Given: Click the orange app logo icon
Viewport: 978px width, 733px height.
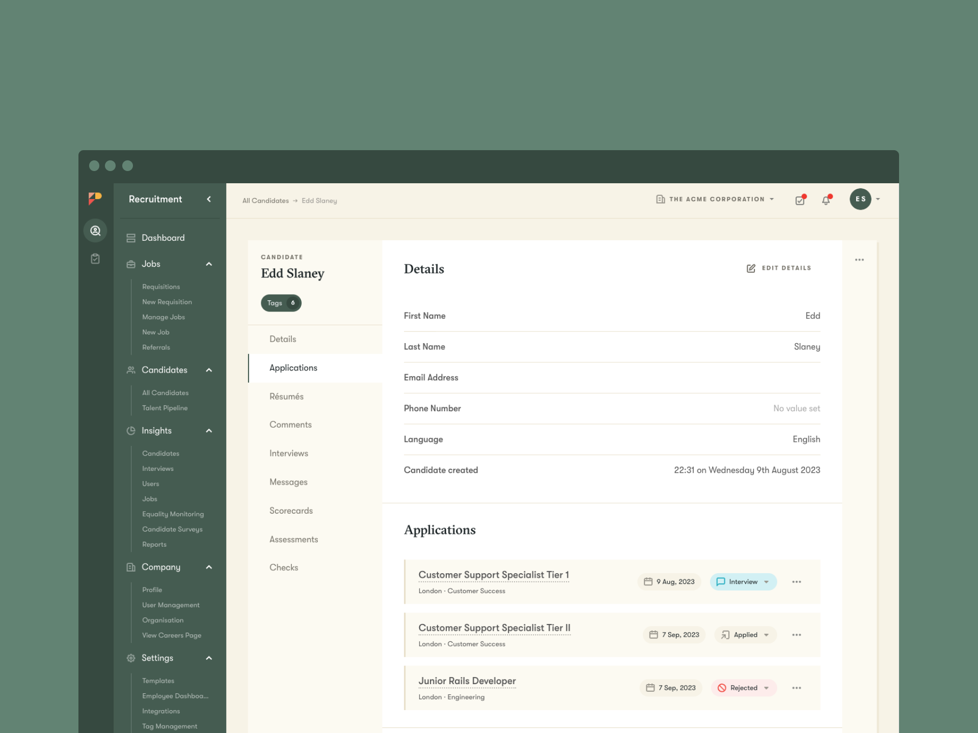Looking at the screenshot, I should click(95, 199).
